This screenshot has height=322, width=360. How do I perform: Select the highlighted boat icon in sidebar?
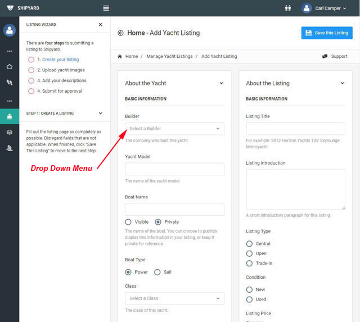(9, 117)
